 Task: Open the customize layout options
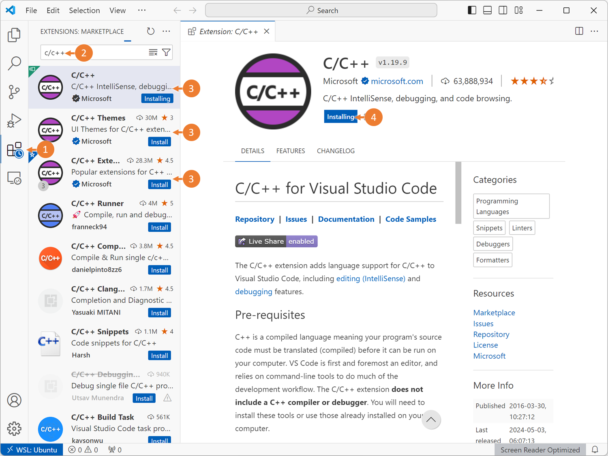519,11
